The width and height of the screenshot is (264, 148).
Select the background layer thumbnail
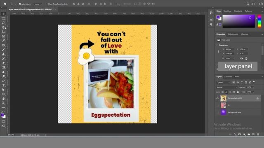(224, 112)
